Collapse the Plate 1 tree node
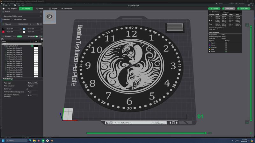The image size is (255, 143). [3, 44]
